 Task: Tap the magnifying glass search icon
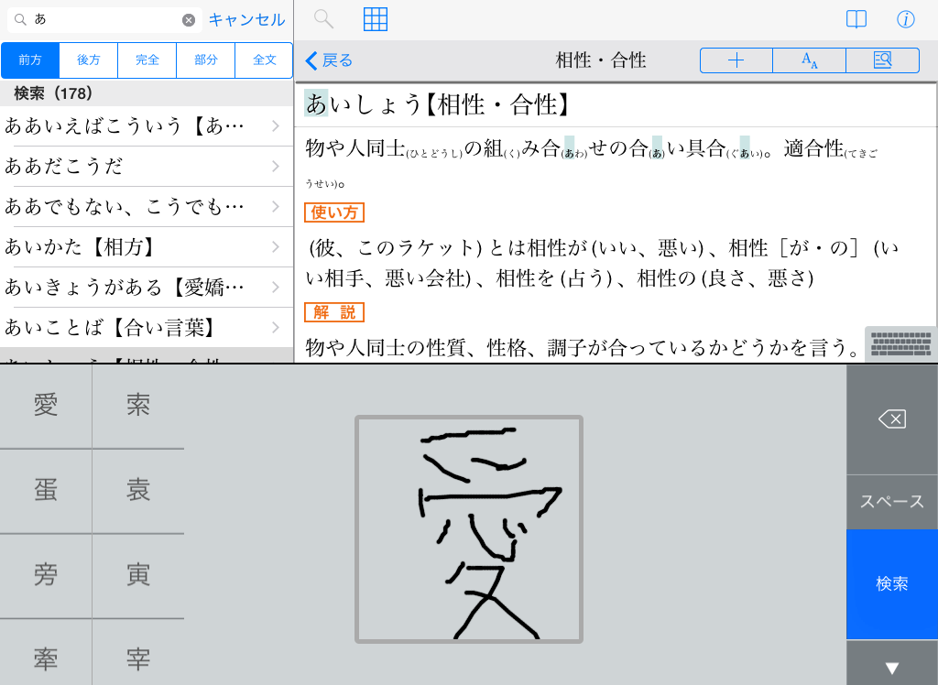(323, 19)
